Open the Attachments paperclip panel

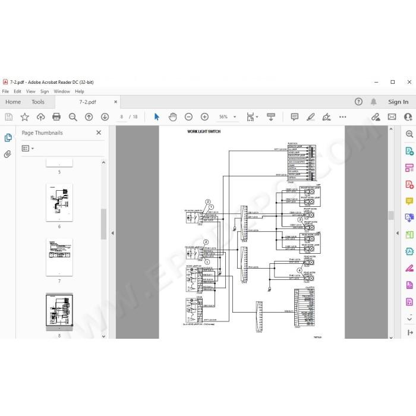tap(8, 154)
